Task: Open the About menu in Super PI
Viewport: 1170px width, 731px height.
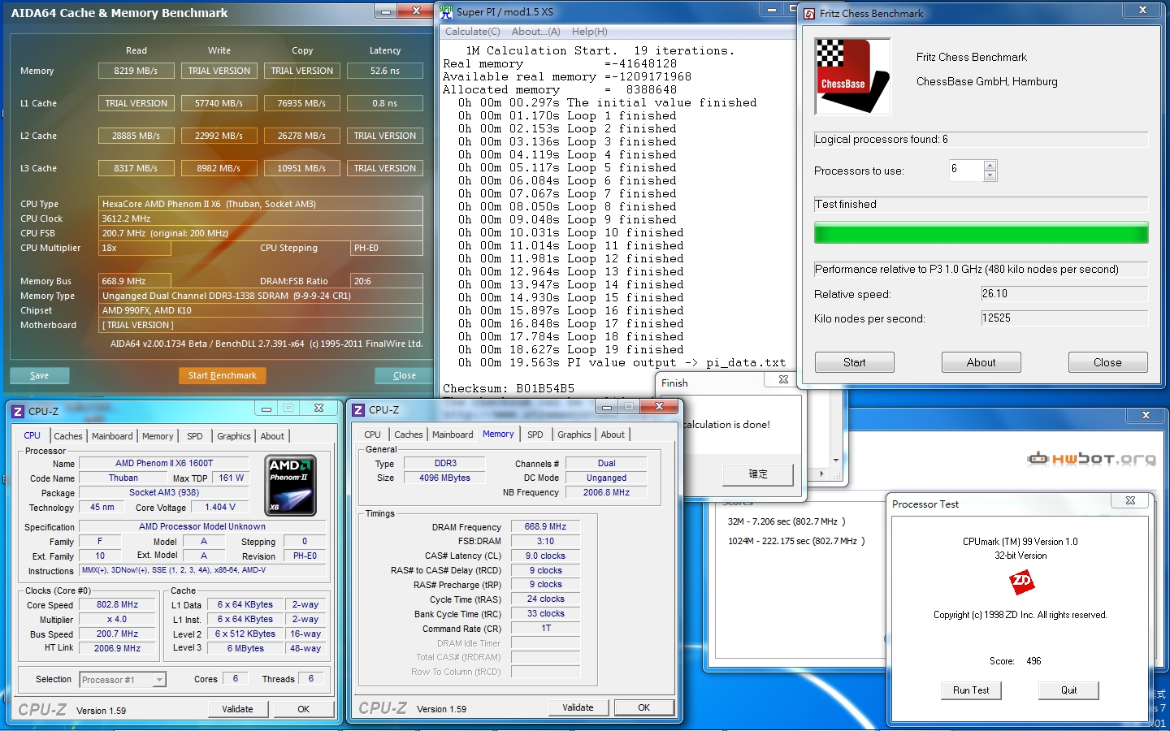Action: [536, 31]
